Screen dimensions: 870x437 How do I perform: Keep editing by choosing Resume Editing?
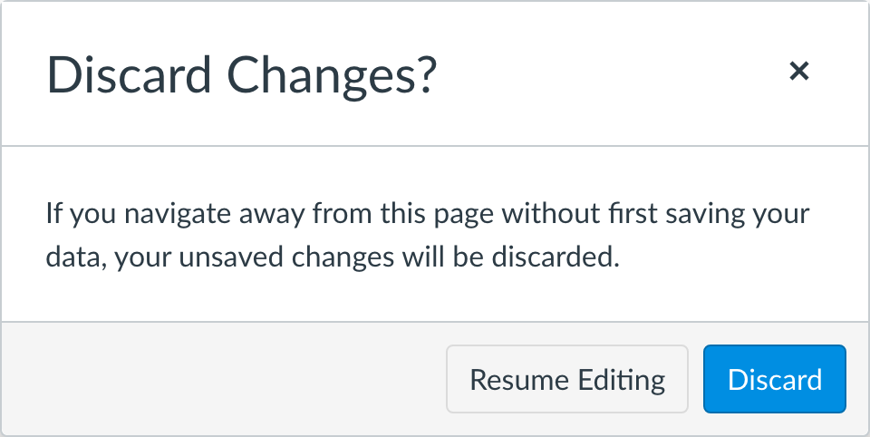tap(567, 379)
